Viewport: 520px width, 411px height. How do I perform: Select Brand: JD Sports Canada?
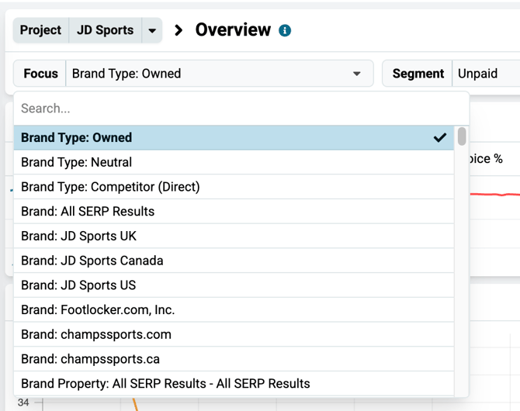click(234, 261)
